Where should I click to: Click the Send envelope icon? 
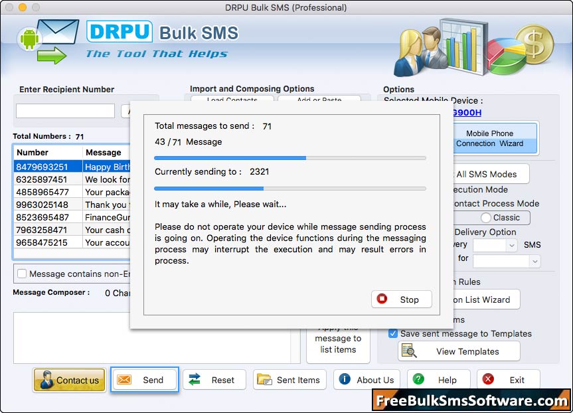pos(124,380)
